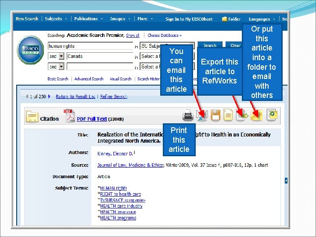Open the 'and' operator dropdown beside Canada

pos(61,56)
